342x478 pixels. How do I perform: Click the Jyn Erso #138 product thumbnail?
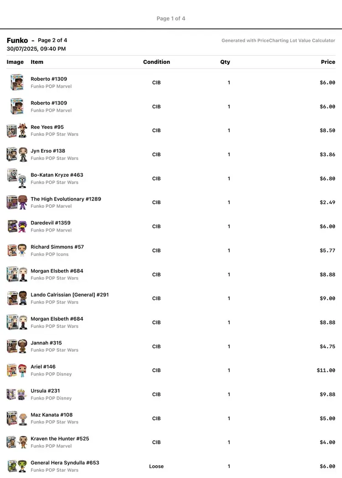tap(17, 154)
